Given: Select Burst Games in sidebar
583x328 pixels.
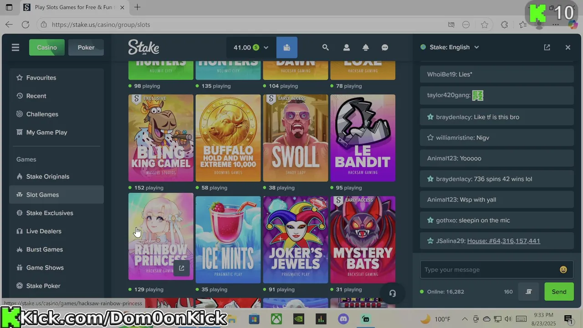Looking at the screenshot, I should click(x=56, y=250).
